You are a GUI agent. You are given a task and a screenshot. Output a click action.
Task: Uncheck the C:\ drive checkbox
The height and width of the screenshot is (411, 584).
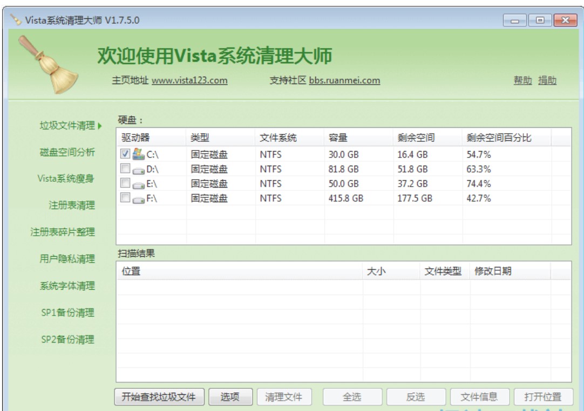click(125, 154)
